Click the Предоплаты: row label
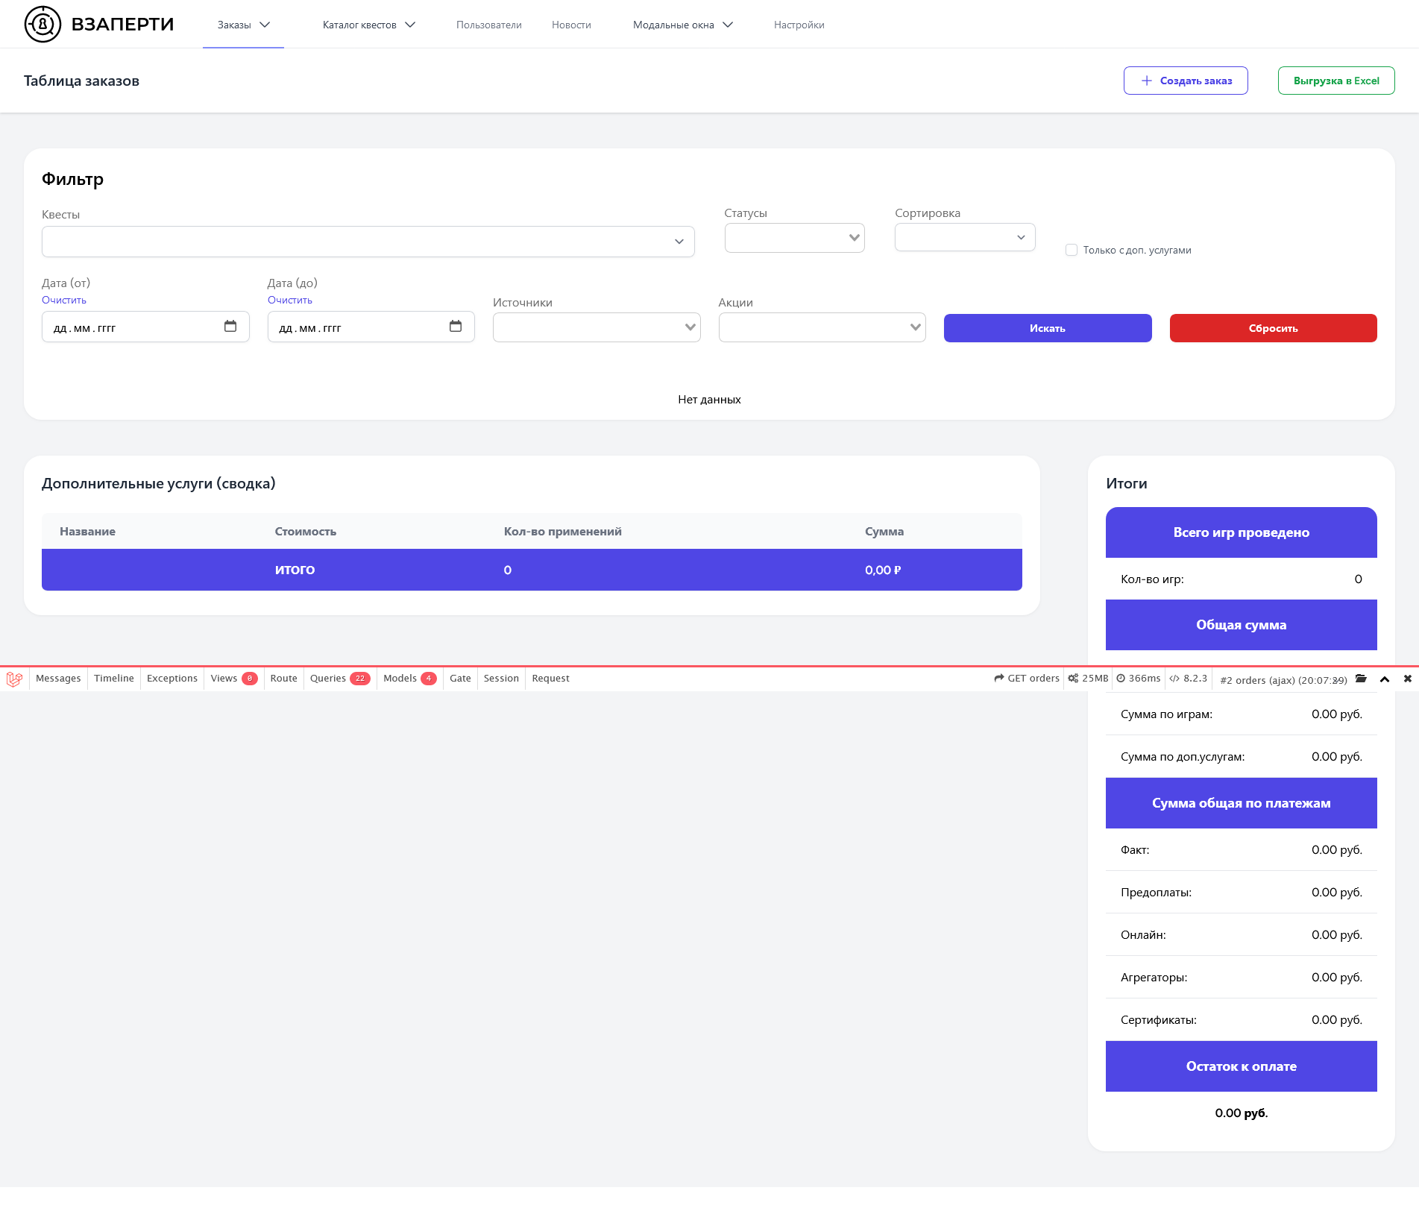Viewport: 1419px width, 1211px height. pos(1156,892)
